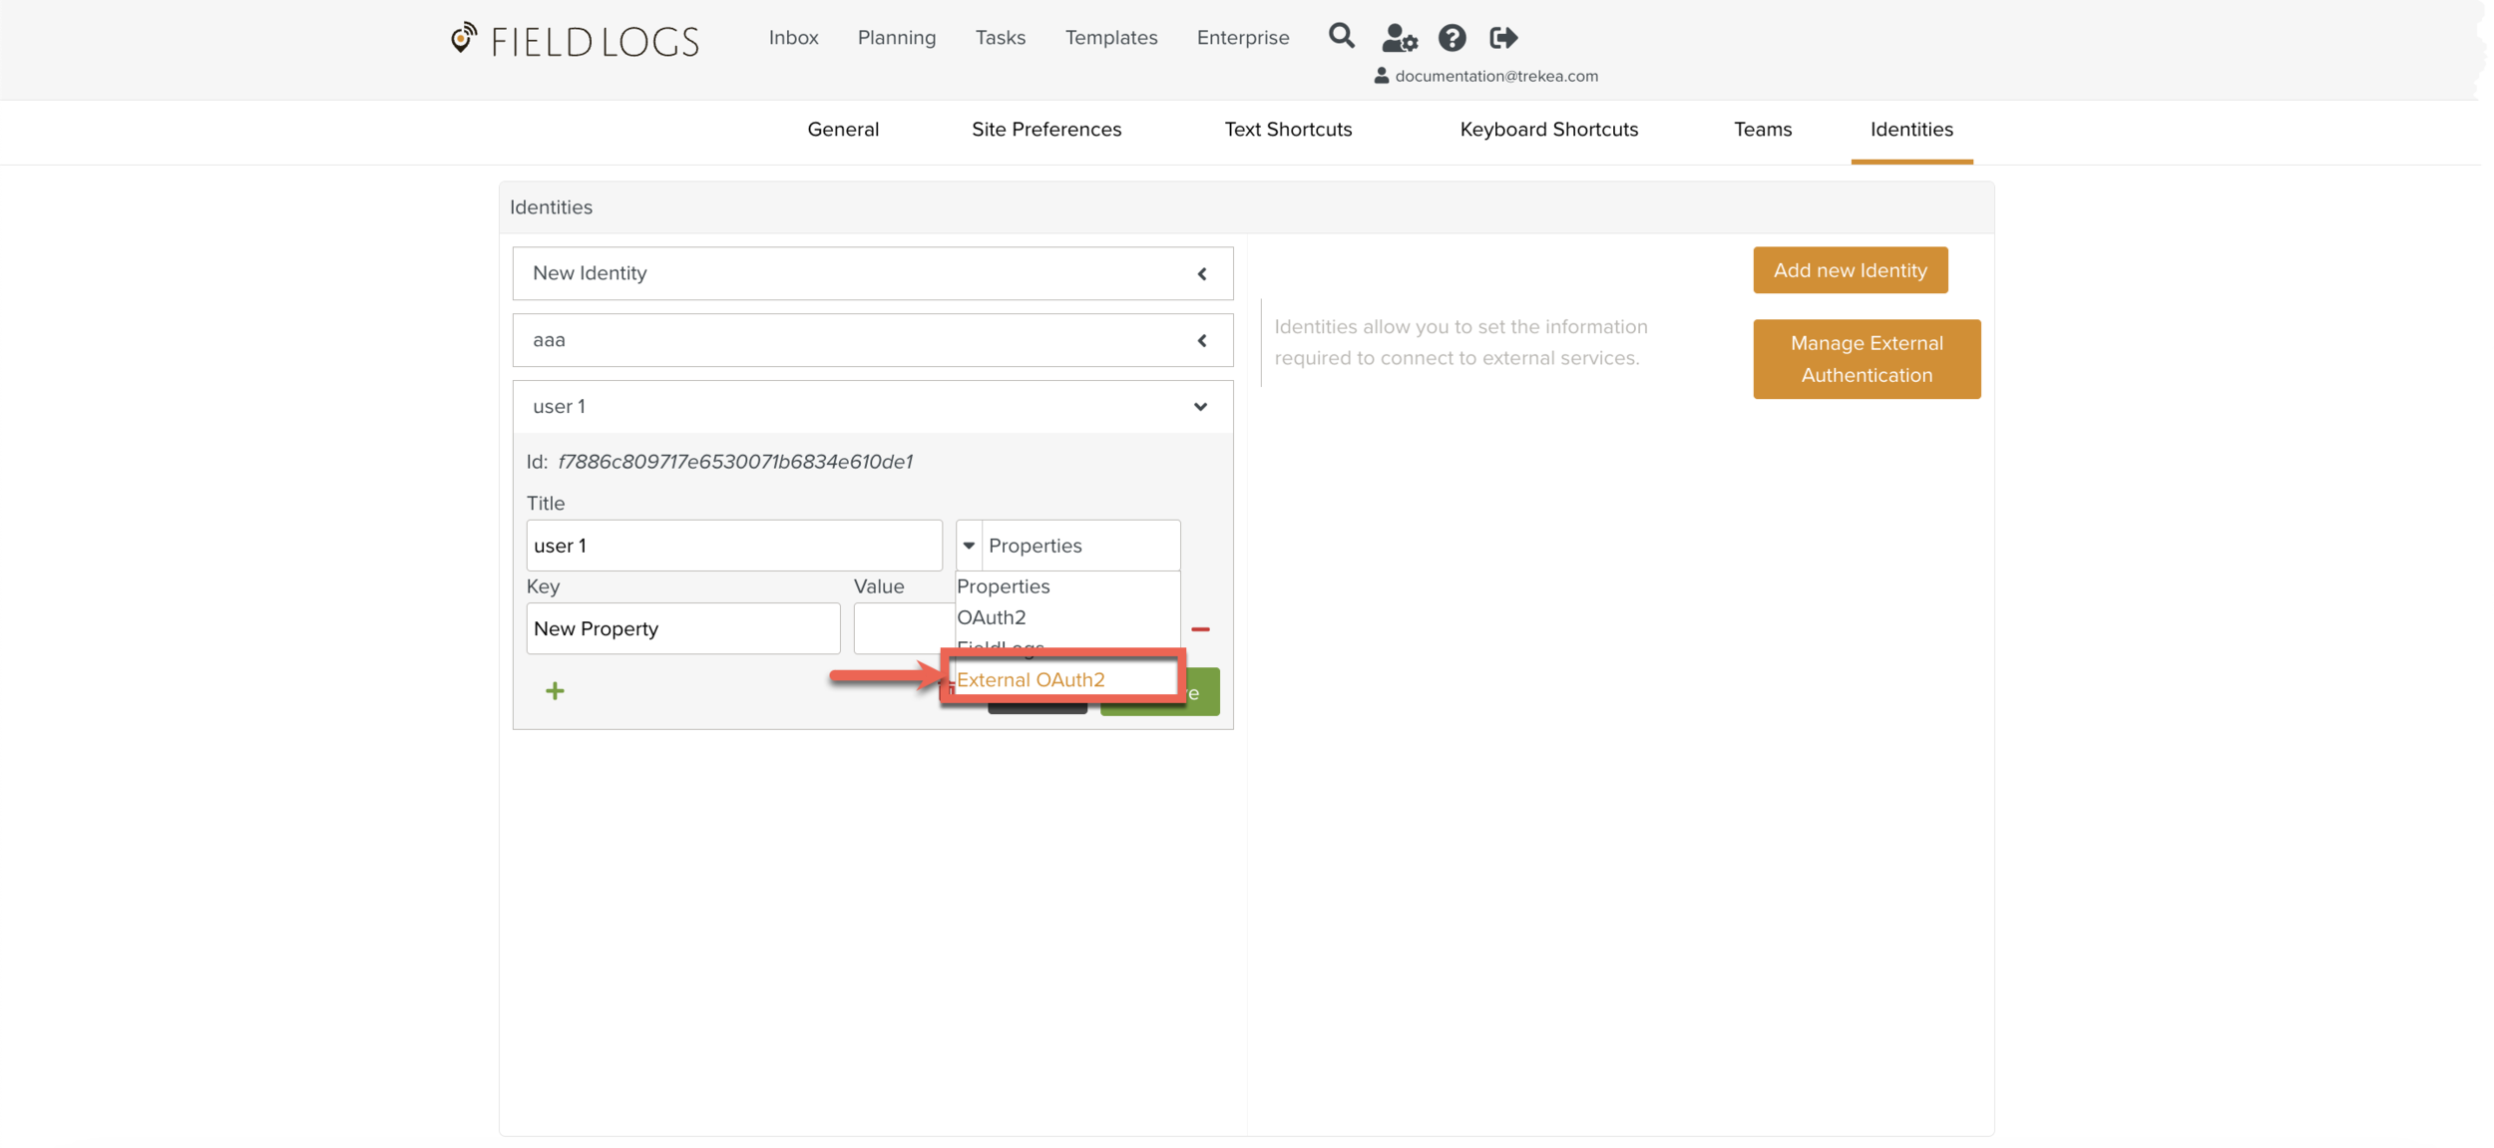The width and height of the screenshot is (2494, 1148).
Task: Click the logout arrow icon
Action: pos(1503,38)
